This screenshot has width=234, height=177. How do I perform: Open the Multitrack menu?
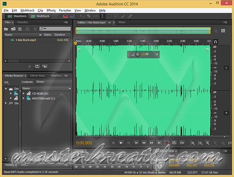(x=28, y=11)
